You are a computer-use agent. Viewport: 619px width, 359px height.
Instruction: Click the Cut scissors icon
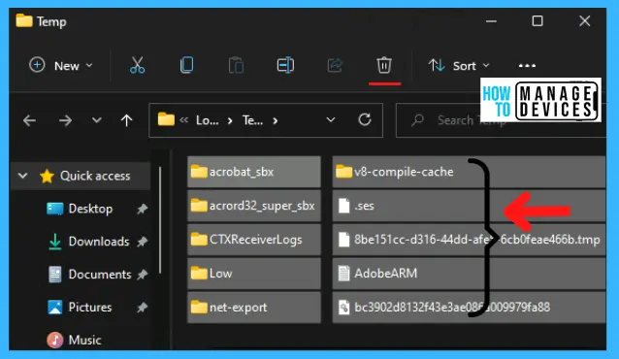click(x=138, y=65)
